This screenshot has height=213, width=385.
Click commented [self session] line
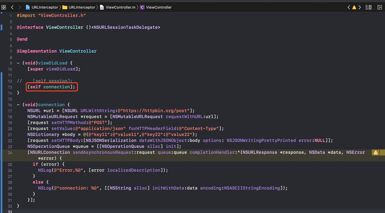pos(52,81)
